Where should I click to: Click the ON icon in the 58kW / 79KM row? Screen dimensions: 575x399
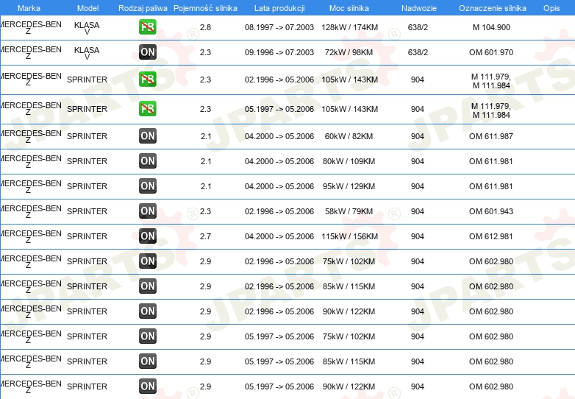[147, 211]
